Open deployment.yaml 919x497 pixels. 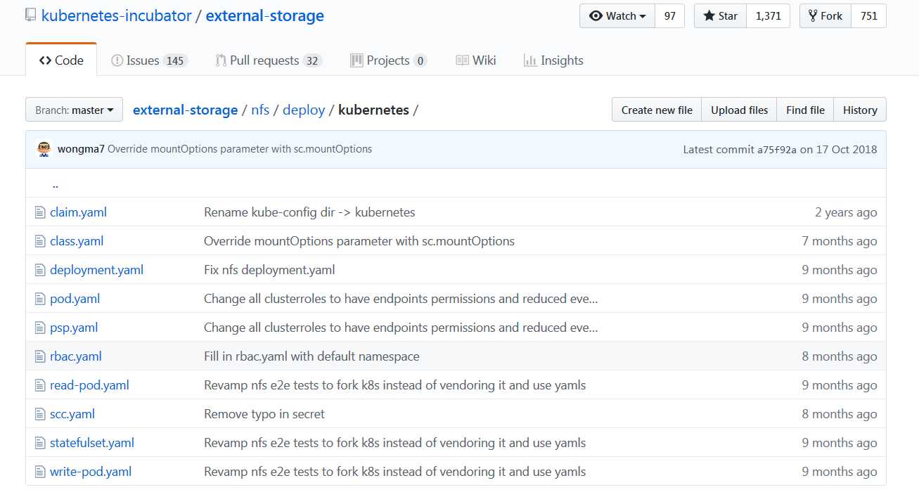coord(96,270)
